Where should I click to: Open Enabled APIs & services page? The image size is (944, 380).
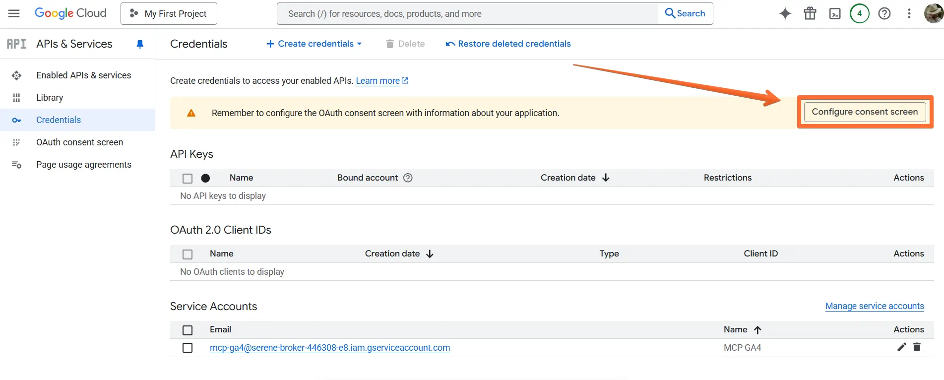click(x=83, y=75)
